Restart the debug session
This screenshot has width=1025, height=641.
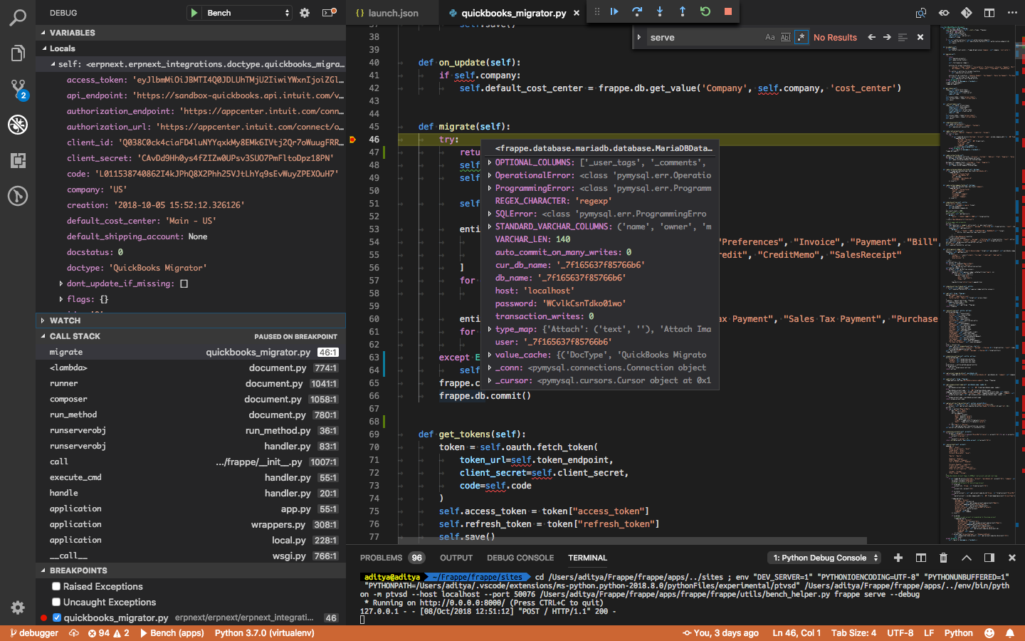705,11
